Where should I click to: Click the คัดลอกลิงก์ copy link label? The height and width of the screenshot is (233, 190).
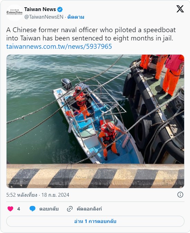89,209
